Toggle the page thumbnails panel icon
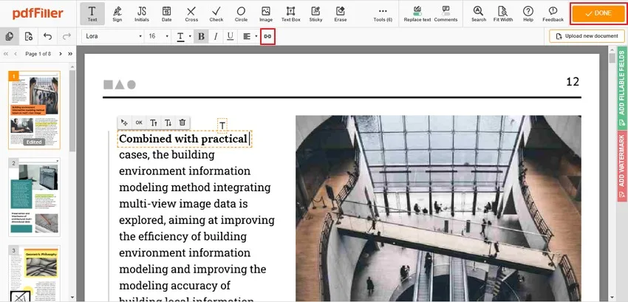628x302 pixels. click(9, 36)
